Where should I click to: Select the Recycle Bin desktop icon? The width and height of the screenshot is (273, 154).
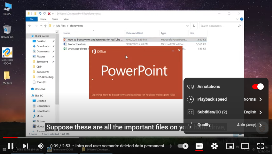pos(7,32)
